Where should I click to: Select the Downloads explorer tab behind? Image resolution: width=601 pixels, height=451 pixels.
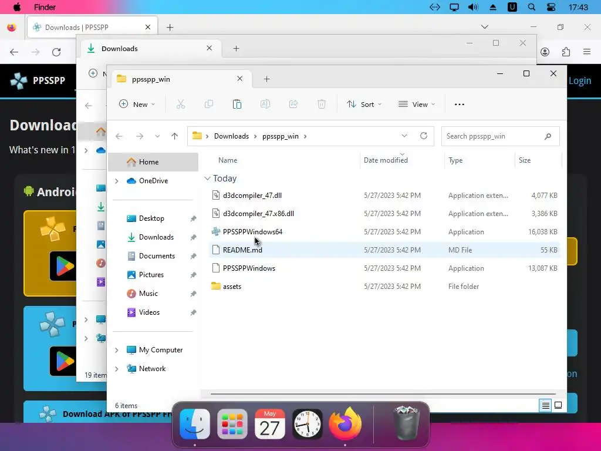coord(150,49)
